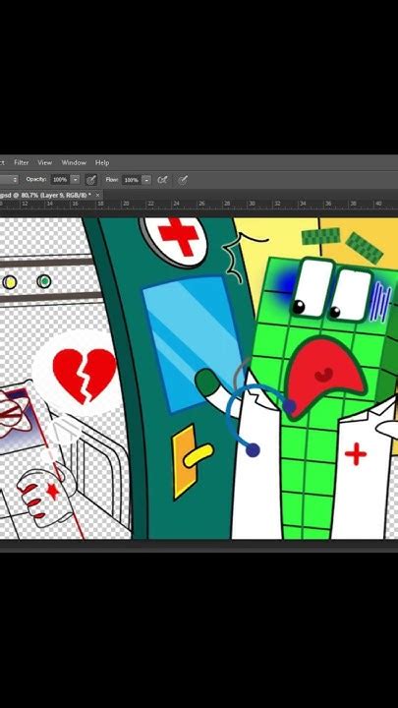Open the blend mode dropdown left of Opacity
The image size is (398, 708).
point(9,180)
